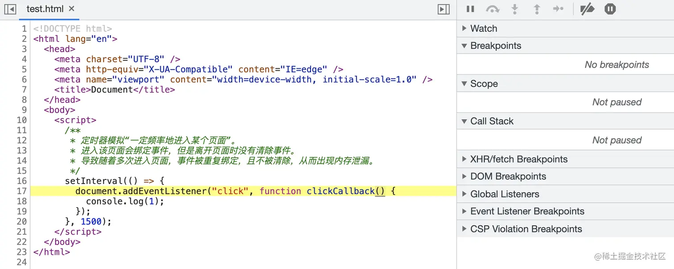Click the meta viewport line
This screenshot has height=269, width=674.
point(243,79)
